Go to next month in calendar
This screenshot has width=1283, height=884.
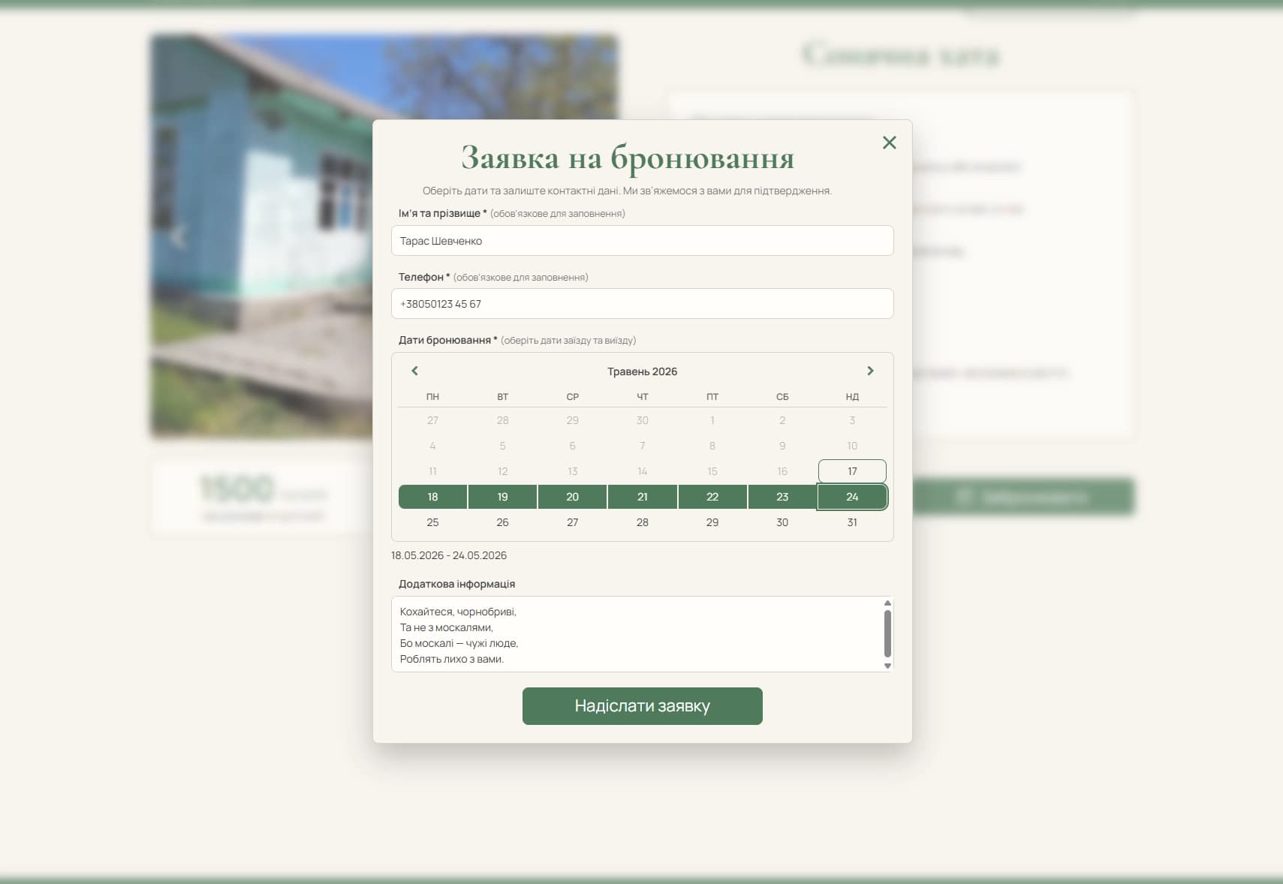pyautogui.click(x=870, y=371)
